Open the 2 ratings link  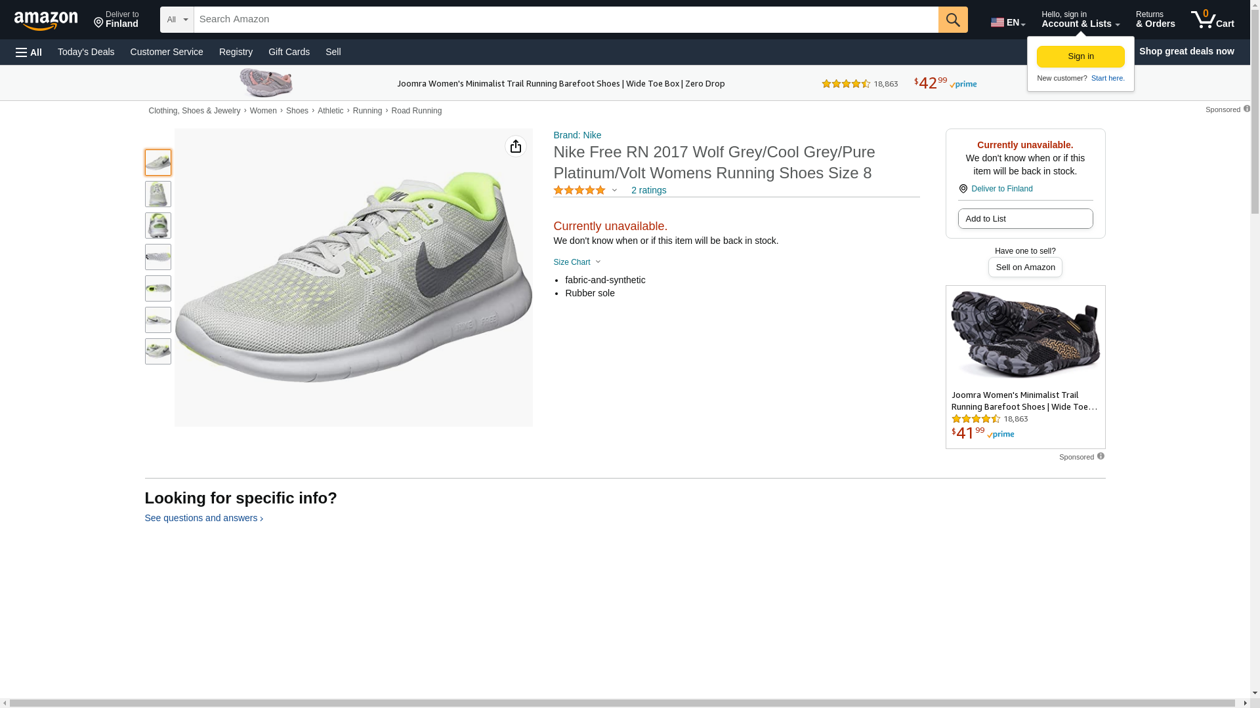tap(648, 190)
